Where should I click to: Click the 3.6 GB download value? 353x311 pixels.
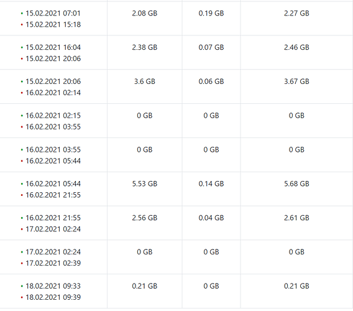click(x=145, y=81)
